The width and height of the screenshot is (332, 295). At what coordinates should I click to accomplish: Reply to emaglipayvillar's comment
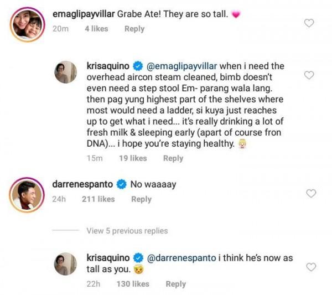coord(134,29)
